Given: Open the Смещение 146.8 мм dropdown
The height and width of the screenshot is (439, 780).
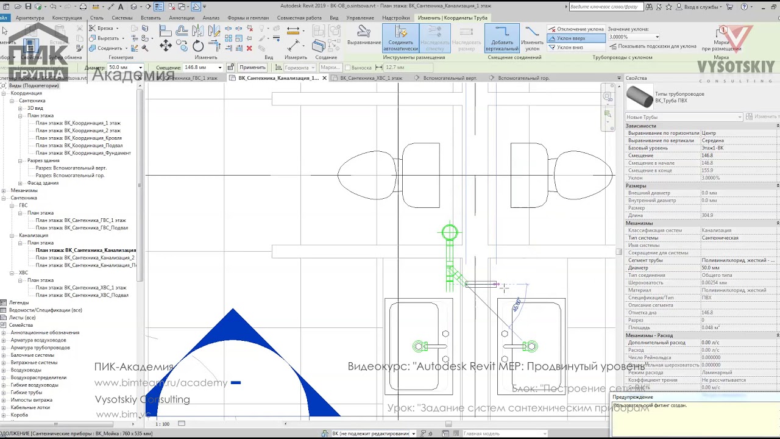Looking at the screenshot, I should 220,68.
